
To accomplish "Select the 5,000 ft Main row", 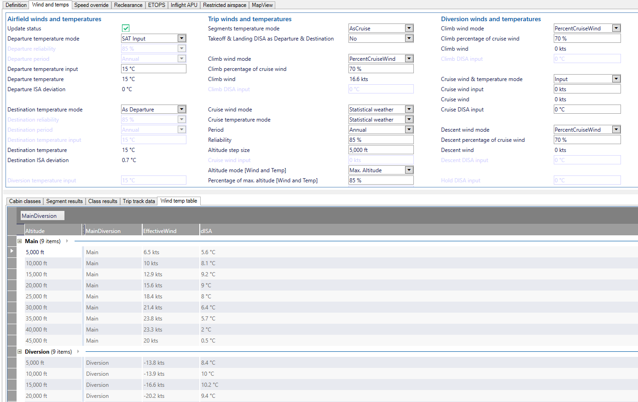I will 53,252.
